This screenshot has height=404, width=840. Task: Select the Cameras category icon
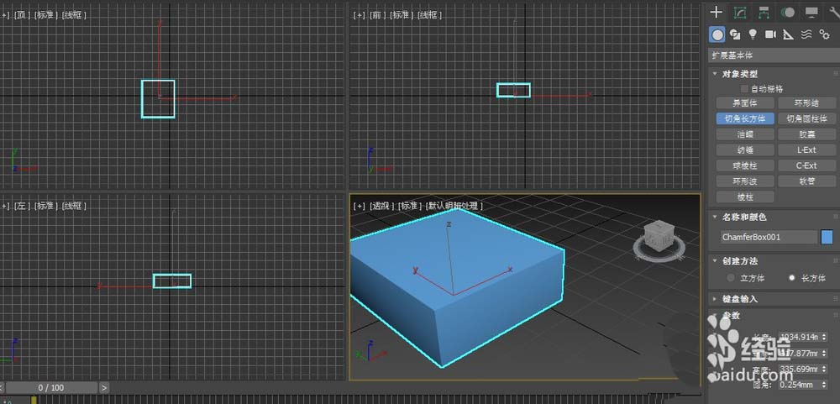point(770,34)
